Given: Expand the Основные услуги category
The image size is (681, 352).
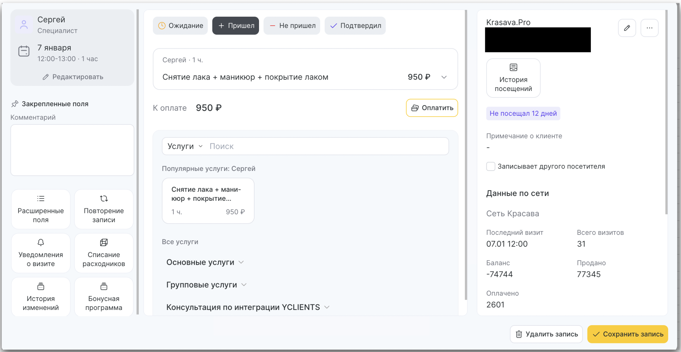Looking at the screenshot, I should (205, 262).
